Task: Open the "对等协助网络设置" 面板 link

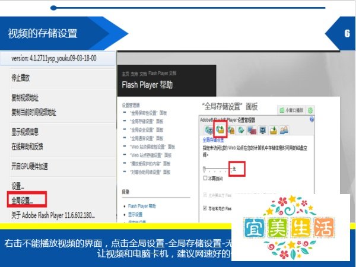Action: tap(150, 172)
